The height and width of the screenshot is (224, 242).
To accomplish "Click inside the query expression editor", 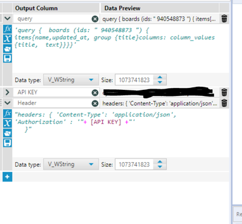I will (120, 49).
